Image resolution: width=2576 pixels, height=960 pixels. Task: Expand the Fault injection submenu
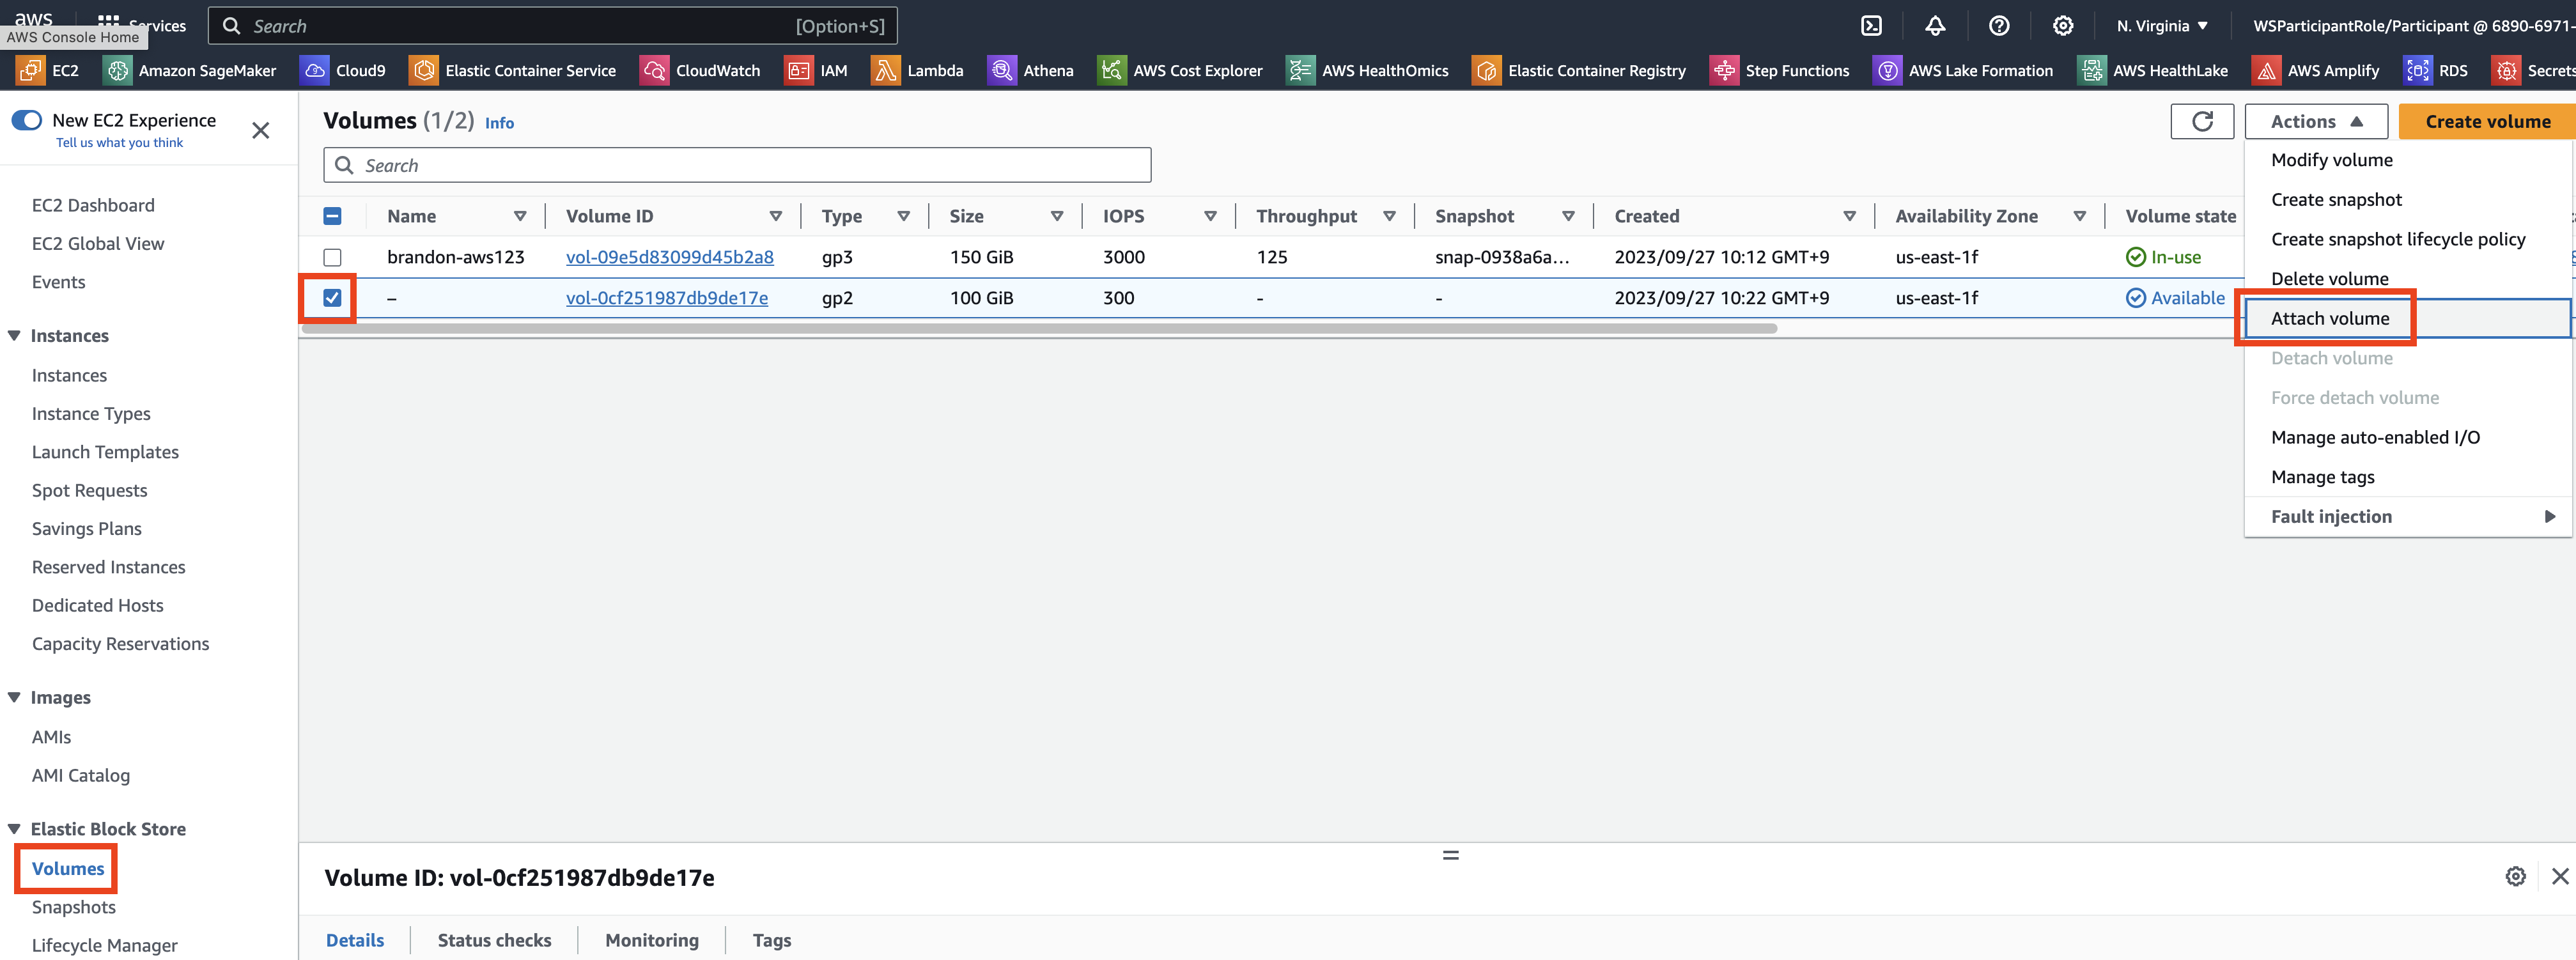pos(2407,516)
